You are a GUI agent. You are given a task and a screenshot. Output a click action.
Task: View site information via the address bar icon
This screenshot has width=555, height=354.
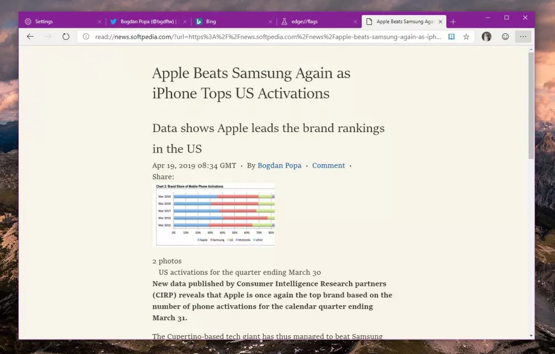coord(85,37)
